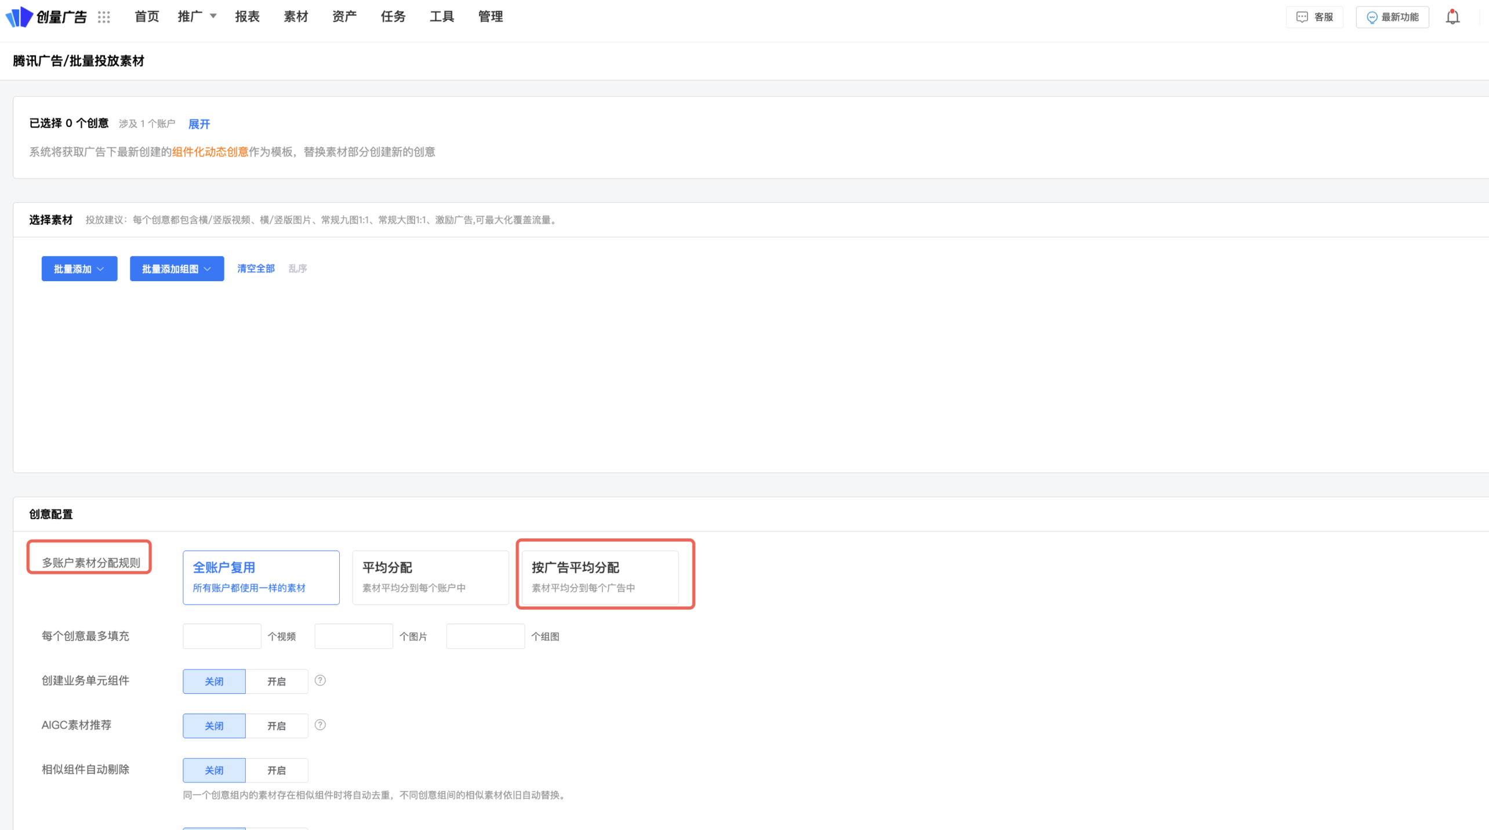Focus the 个图片 count input field

click(x=354, y=636)
